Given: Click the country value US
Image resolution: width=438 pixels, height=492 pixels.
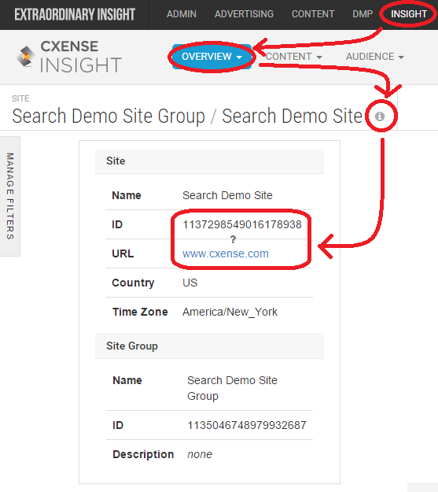Looking at the screenshot, I should click(x=190, y=283).
